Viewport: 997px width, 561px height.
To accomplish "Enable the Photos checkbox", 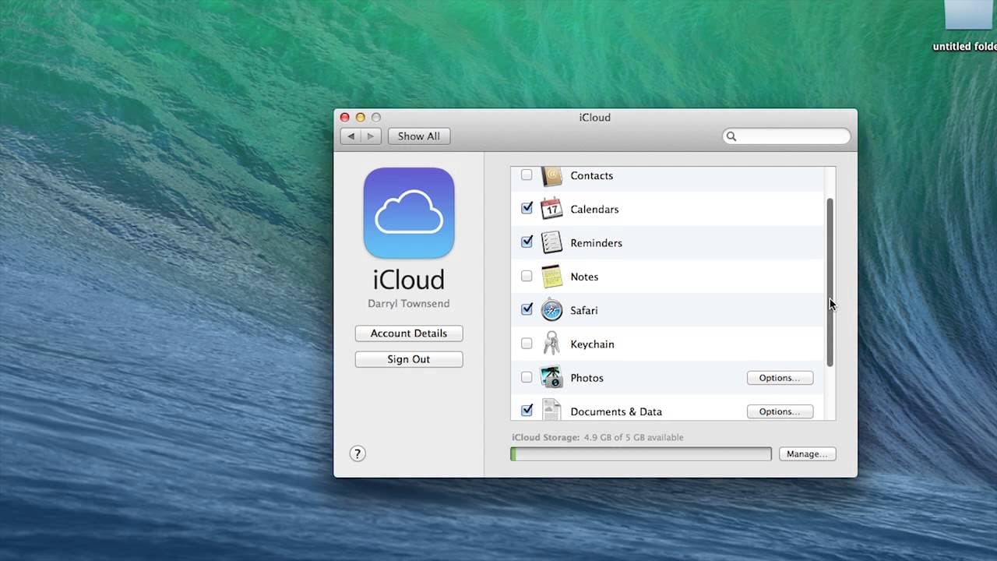I will coord(527,378).
